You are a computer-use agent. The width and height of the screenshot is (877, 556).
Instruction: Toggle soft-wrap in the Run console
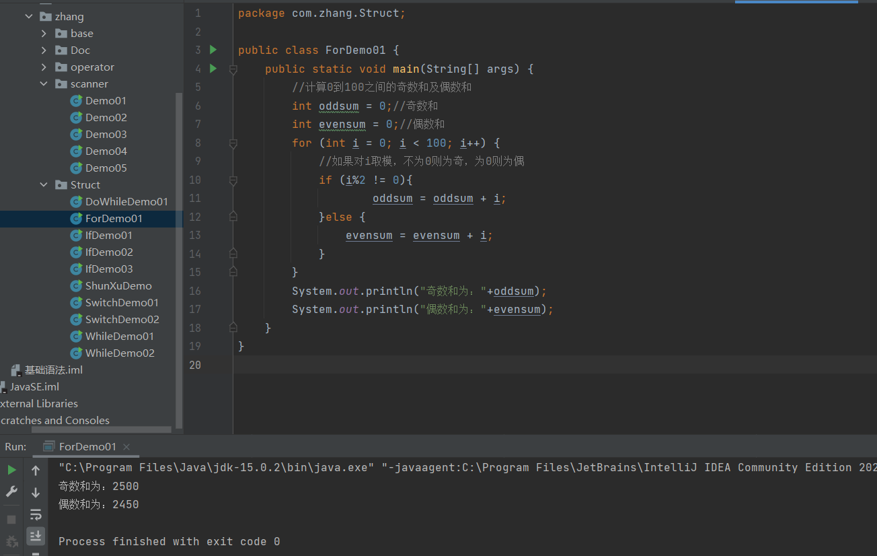36,515
